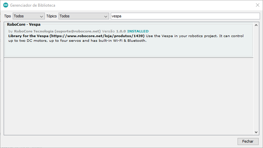Screen dimensions: 263x148
Task: Click the Arduino logo icon in title bar
Action: [x=6, y=5]
